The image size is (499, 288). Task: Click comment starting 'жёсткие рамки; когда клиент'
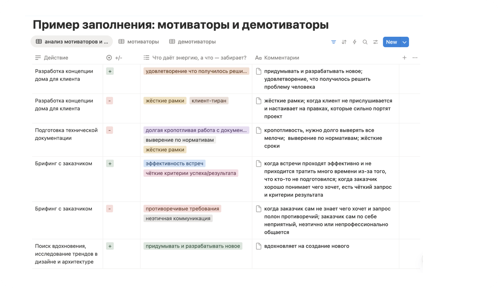click(328, 109)
